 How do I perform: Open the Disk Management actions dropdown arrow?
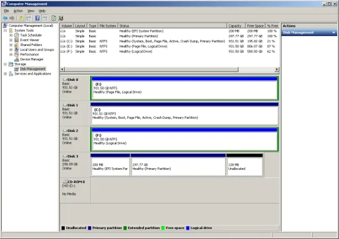pyautogui.click(x=334, y=32)
